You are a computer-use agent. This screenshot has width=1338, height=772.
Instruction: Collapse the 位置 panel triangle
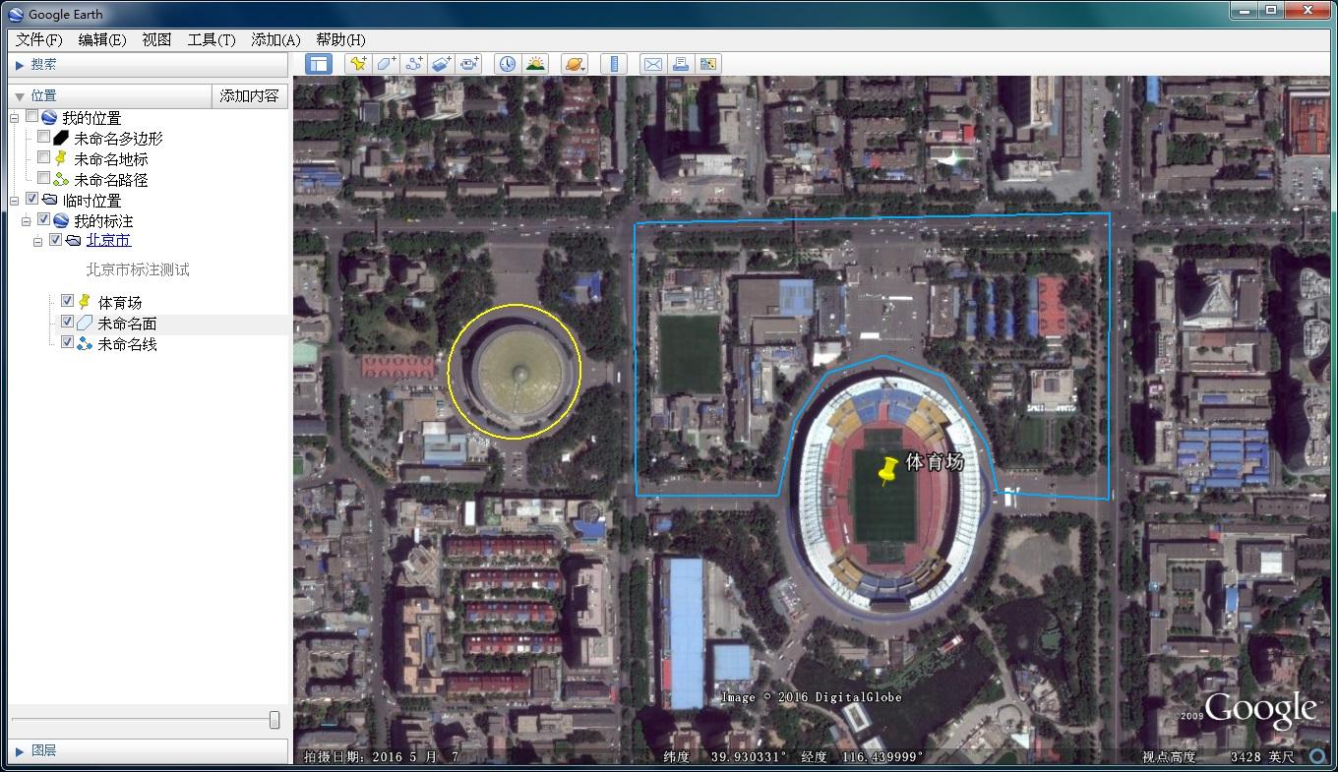[19, 96]
